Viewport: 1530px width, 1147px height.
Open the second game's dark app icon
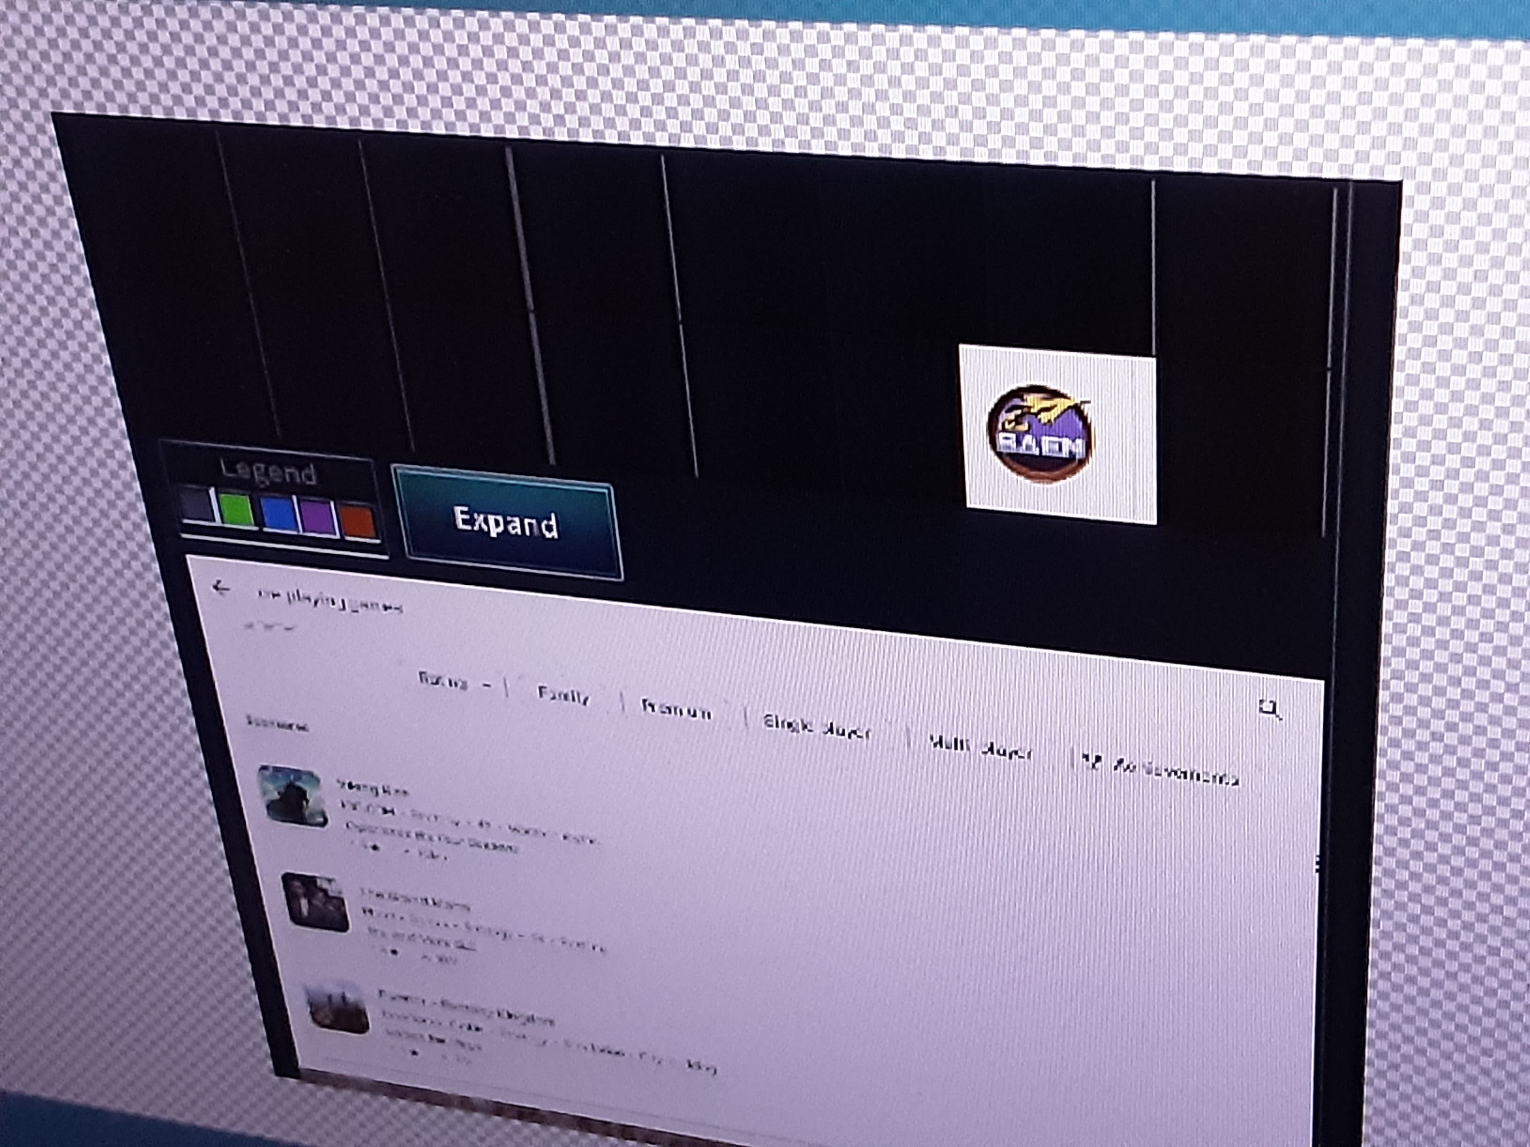click(315, 901)
